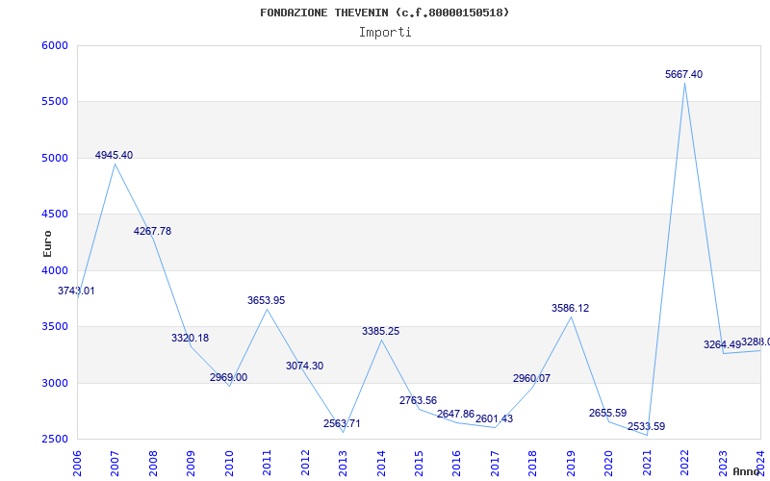The width and height of the screenshot is (770, 481).
Task: Click the 2011 year label
Action: coord(268,463)
